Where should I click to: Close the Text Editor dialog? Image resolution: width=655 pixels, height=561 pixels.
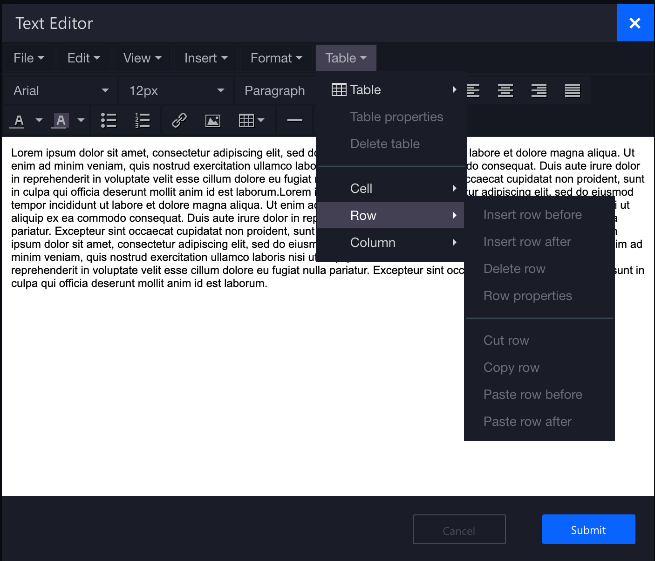click(x=635, y=23)
